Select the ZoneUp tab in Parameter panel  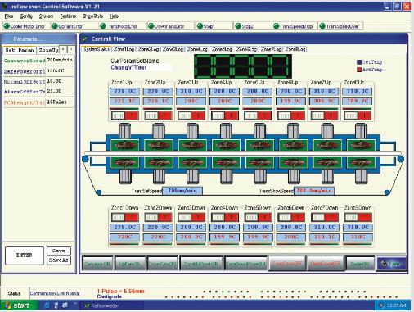[48, 50]
